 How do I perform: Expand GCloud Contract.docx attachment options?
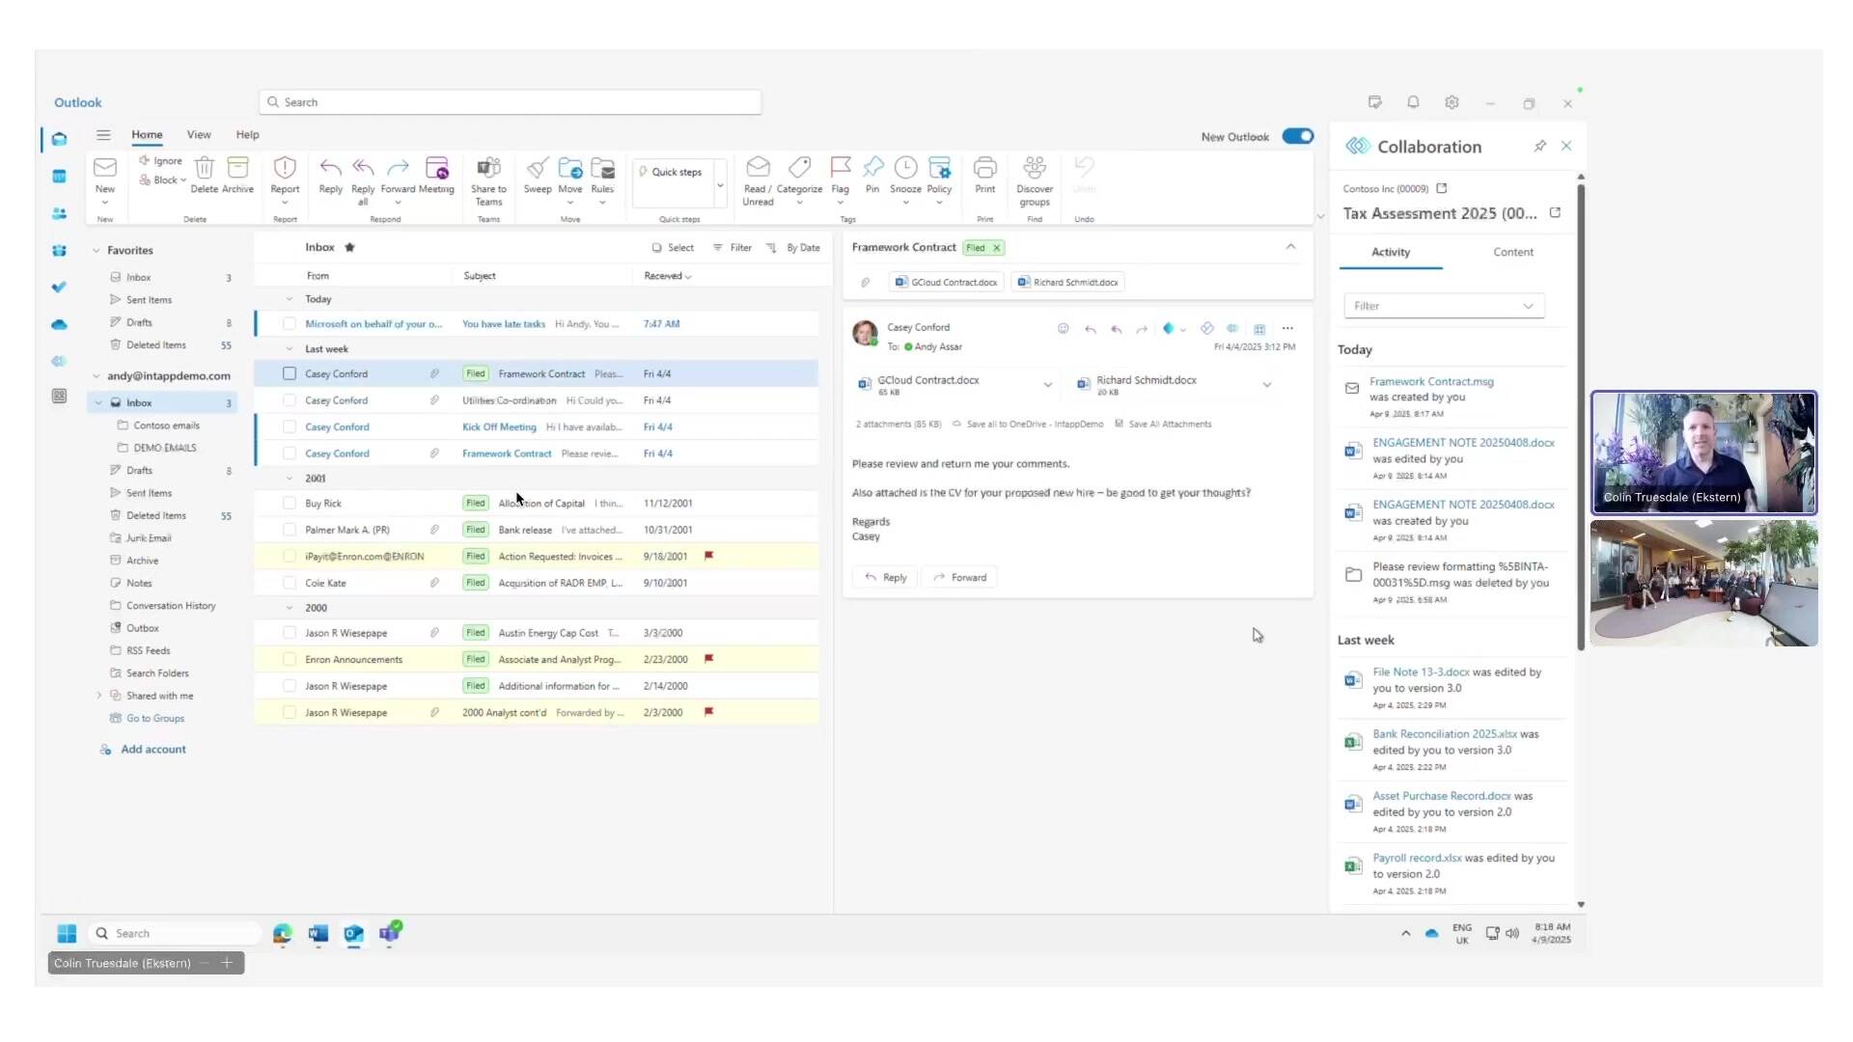(1047, 385)
